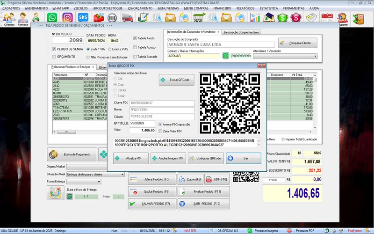Click WhatsApp icon beside the phone number

click(226, 56)
